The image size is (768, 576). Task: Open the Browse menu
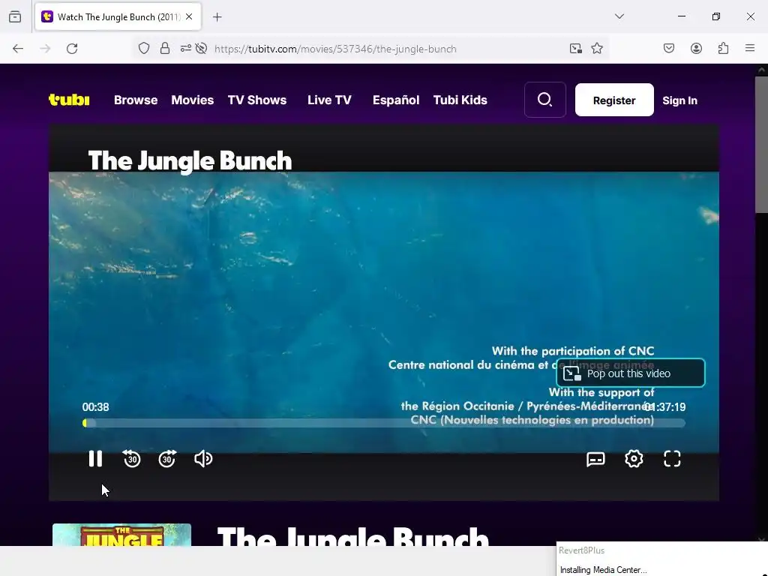coord(136,100)
